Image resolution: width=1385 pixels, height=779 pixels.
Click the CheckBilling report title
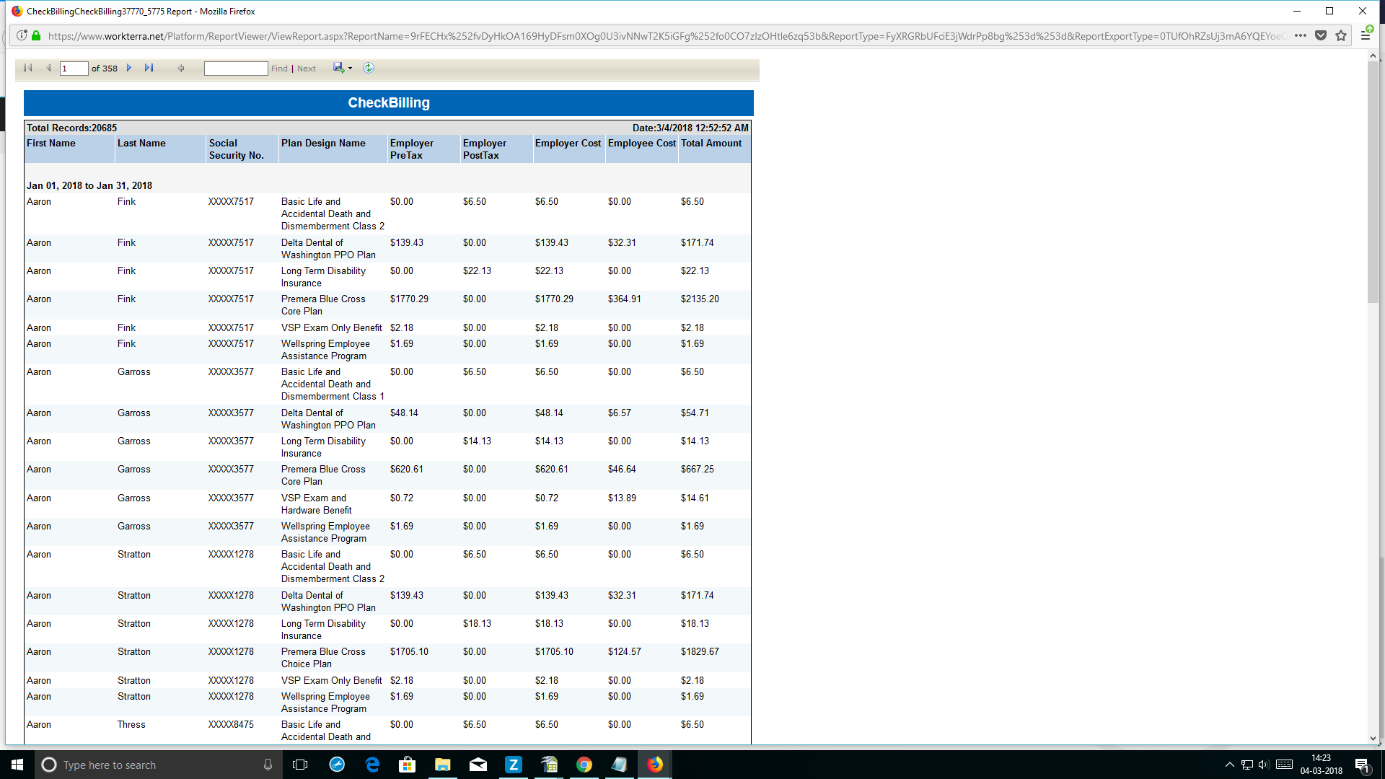pos(389,102)
